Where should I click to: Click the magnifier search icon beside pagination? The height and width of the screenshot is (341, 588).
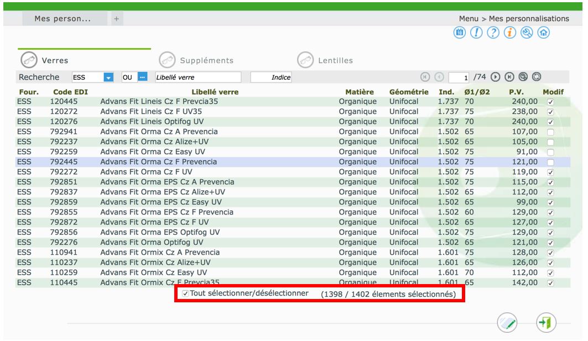[x=523, y=77]
